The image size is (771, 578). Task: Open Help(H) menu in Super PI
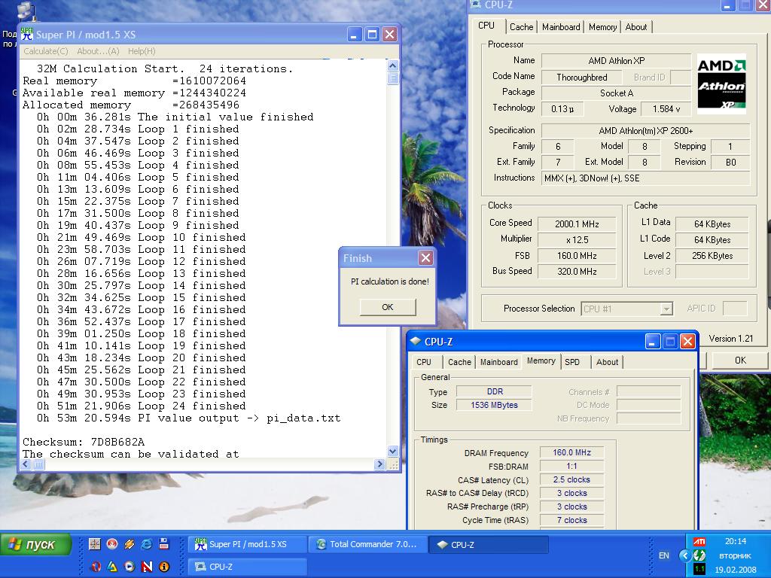click(x=142, y=51)
